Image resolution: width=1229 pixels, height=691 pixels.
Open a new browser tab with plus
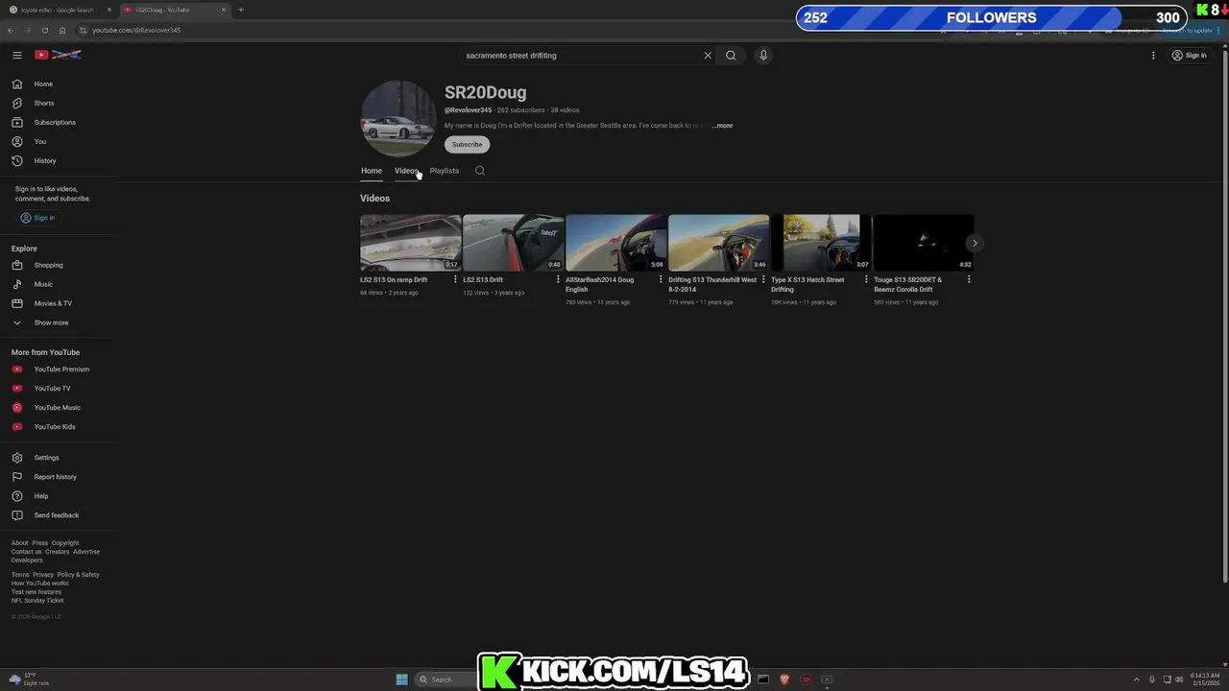pos(240,10)
